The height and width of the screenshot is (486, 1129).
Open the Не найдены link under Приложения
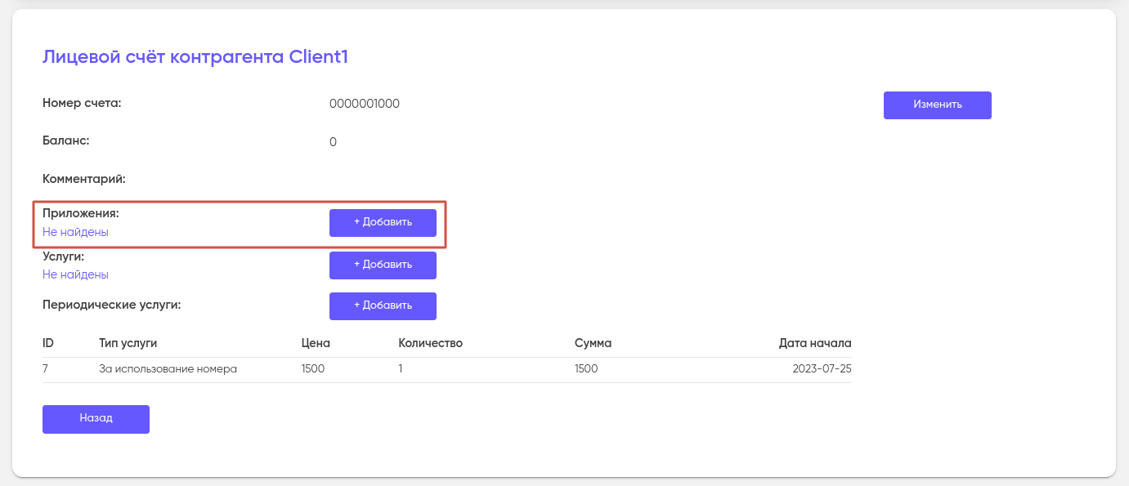tap(75, 232)
